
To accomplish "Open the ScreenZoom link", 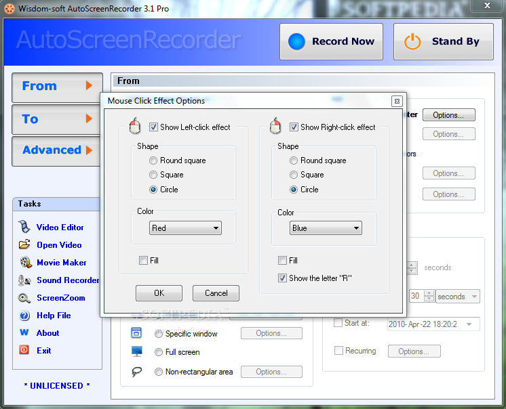I will click(x=61, y=298).
